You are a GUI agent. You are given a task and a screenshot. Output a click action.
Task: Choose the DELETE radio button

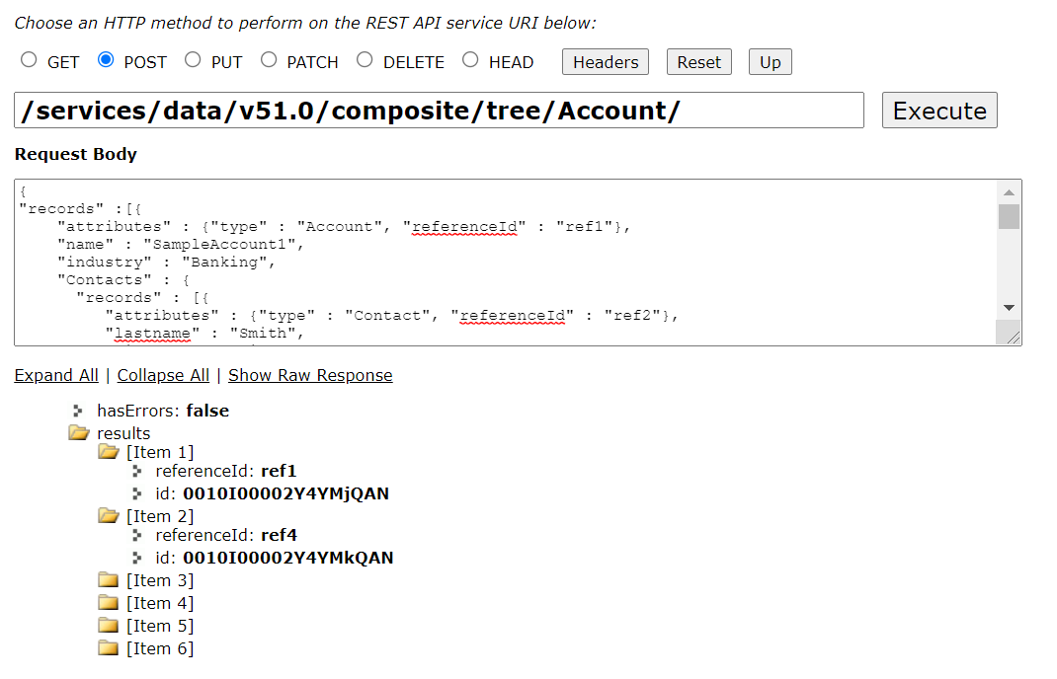(365, 60)
